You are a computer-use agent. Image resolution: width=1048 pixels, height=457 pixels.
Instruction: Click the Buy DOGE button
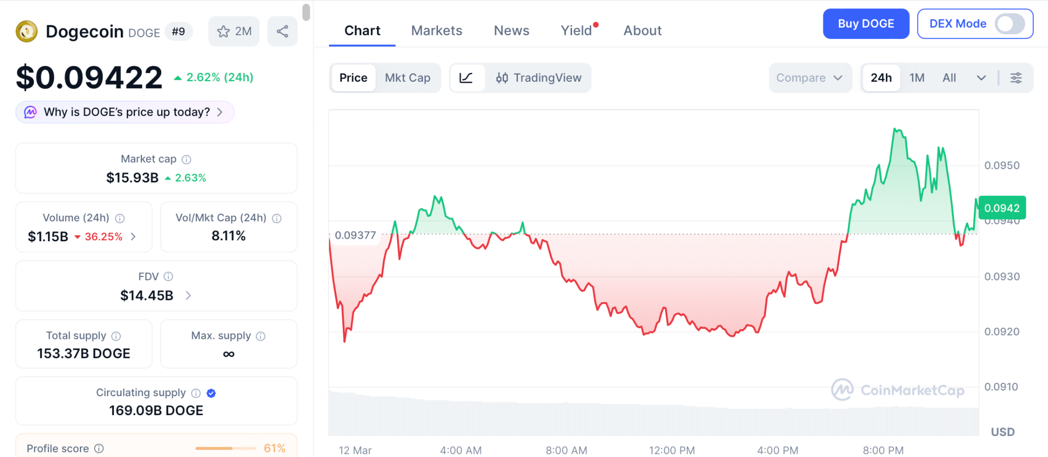point(866,24)
